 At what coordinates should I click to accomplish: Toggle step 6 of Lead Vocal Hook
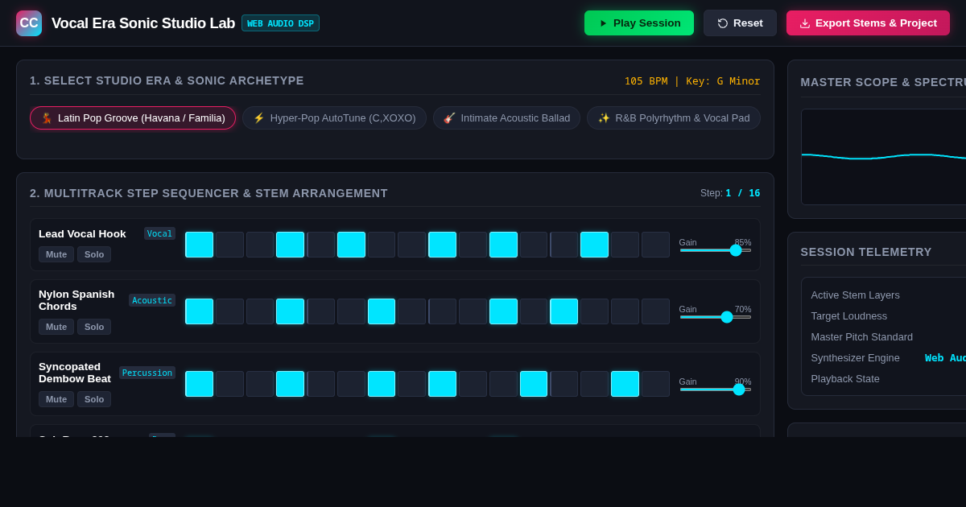click(x=351, y=245)
